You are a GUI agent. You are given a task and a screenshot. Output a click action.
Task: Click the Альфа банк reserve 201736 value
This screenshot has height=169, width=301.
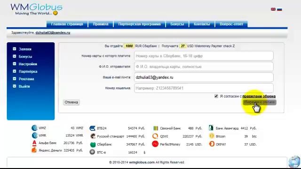pos(69,143)
